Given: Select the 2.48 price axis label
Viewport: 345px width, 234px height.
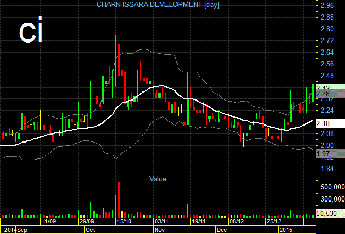Looking at the screenshot, I should point(327,76).
